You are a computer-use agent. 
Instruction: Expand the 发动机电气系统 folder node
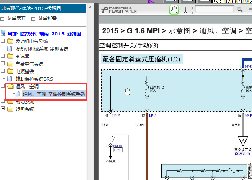pyautogui.click(x=3, y=41)
